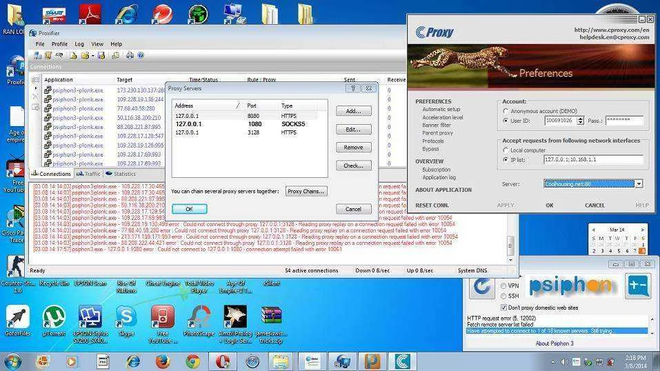Image resolution: width=660 pixels, height=371 pixels.
Task: Click User ID spinner arrows in CProxy
Action: point(581,121)
